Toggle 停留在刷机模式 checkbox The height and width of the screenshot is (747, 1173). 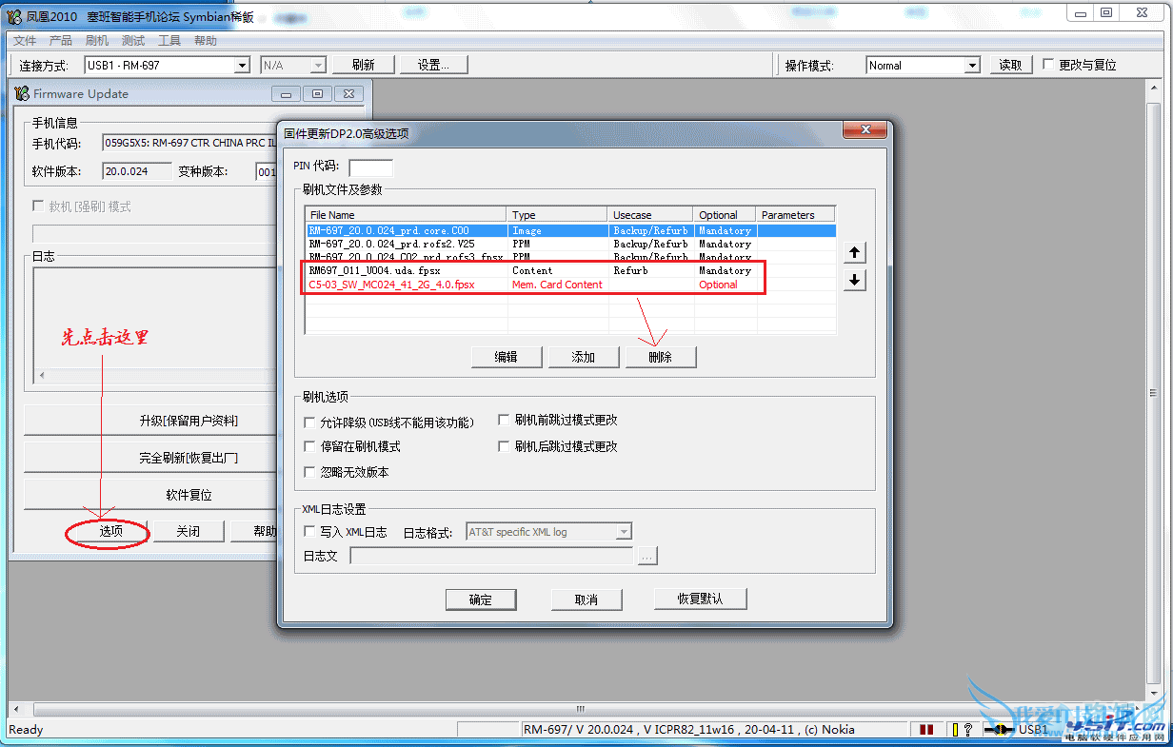(x=309, y=446)
